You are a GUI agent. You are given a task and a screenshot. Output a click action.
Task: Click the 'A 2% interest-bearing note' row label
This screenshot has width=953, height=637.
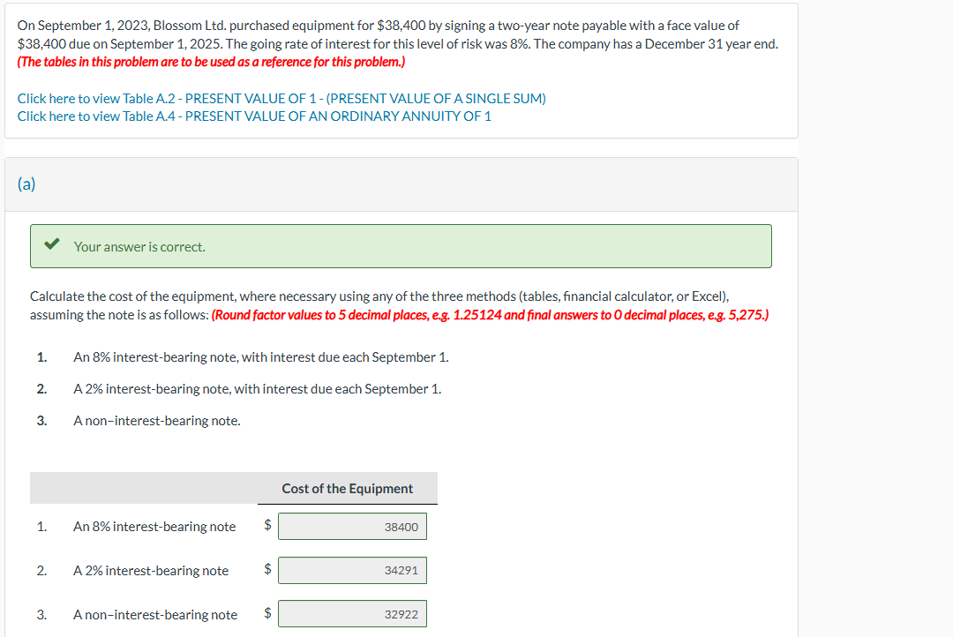point(150,570)
